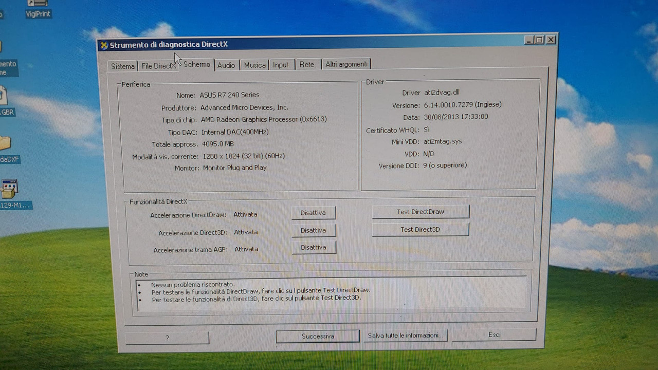This screenshot has height=370, width=658.
Task: Click Disattiva for DirectDraw acceleration
Action: pyautogui.click(x=314, y=213)
